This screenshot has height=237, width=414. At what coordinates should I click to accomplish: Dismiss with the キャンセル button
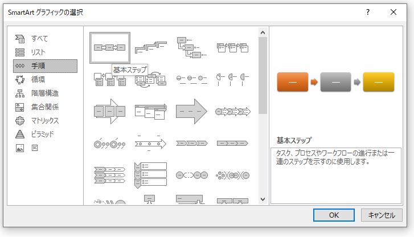[382, 215]
